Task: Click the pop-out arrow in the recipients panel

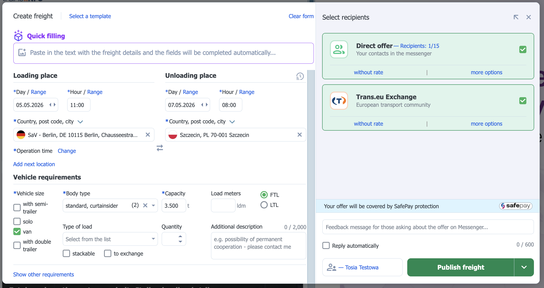Action: 516,17
